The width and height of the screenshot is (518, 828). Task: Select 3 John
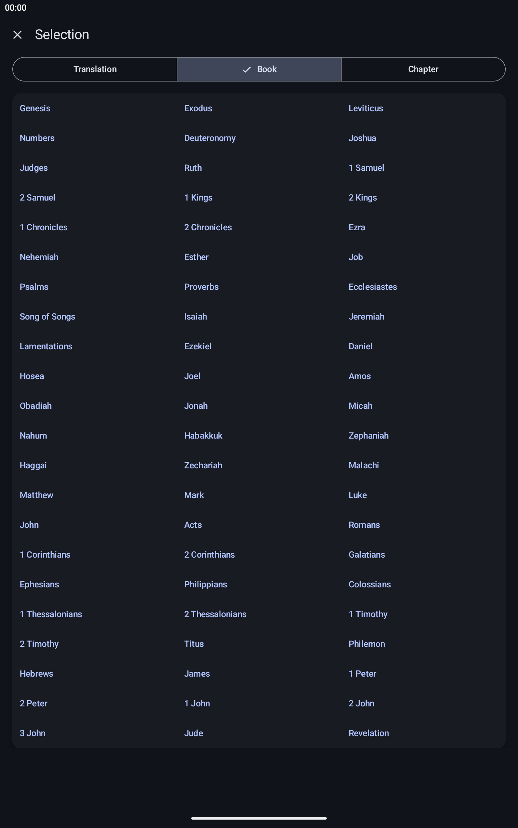tap(33, 733)
